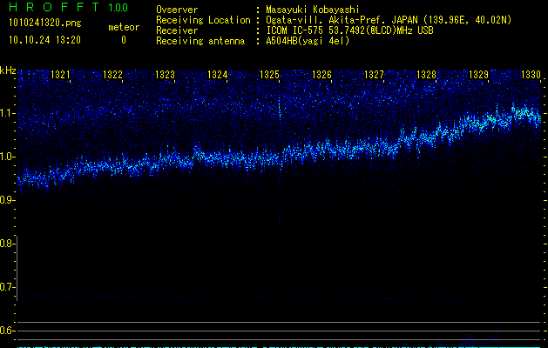Screen dimensions: 548x348
Task: Click the 1321 time marker
Action: [x=60, y=76]
